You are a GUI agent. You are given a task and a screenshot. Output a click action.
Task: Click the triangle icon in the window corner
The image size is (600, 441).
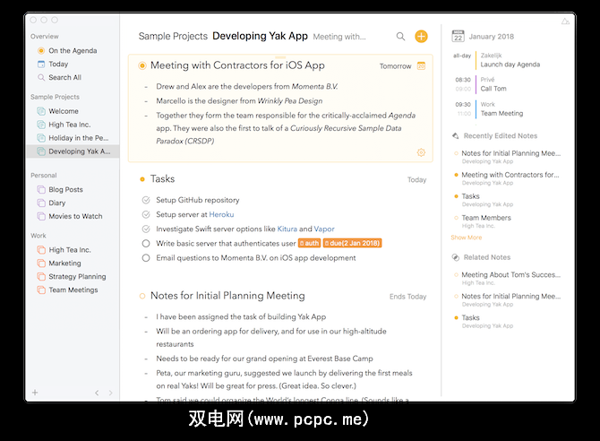click(x=565, y=22)
